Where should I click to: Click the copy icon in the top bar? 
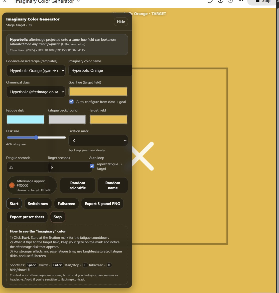pos(210,1)
